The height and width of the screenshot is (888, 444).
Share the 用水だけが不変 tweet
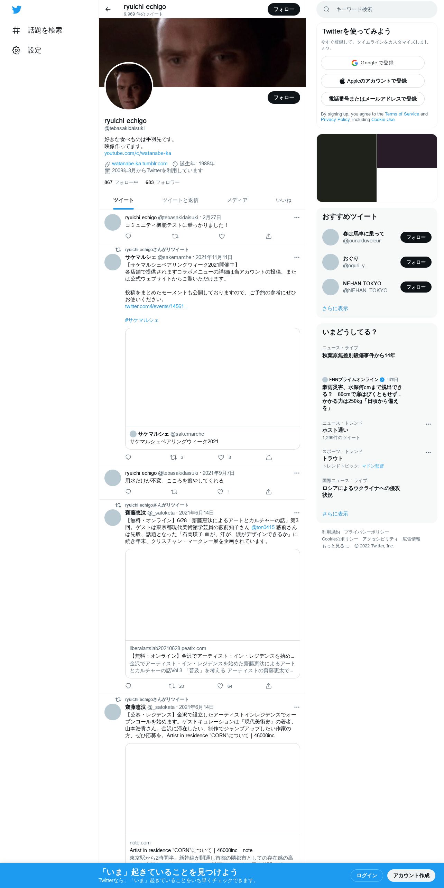pos(269,492)
